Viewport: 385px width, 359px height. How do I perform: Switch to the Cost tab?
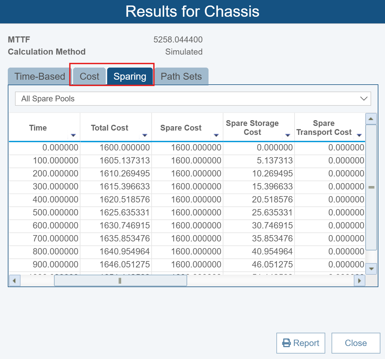(89, 77)
